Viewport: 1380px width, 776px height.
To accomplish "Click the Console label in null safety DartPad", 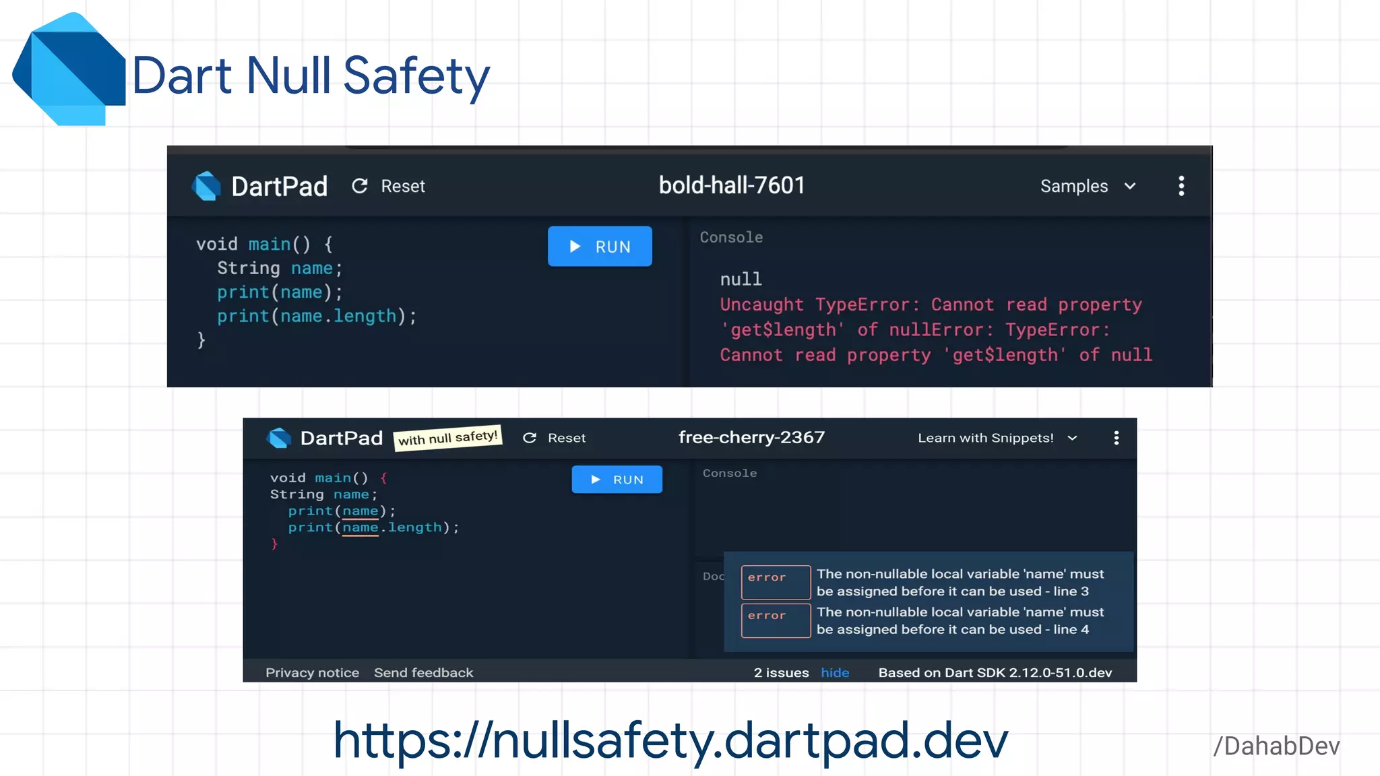I will [730, 473].
